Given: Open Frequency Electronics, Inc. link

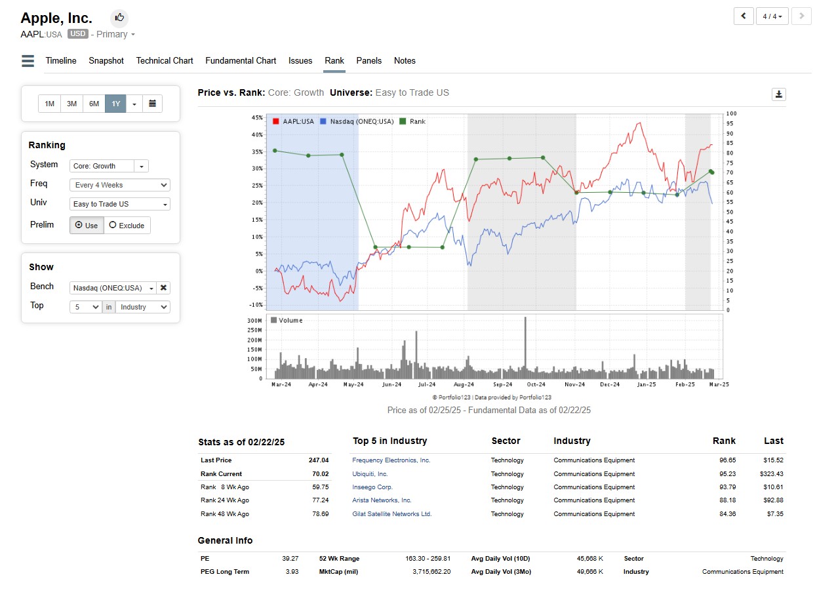Looking at the screenshot, I should pyautogui.click(x=391, y=460).
